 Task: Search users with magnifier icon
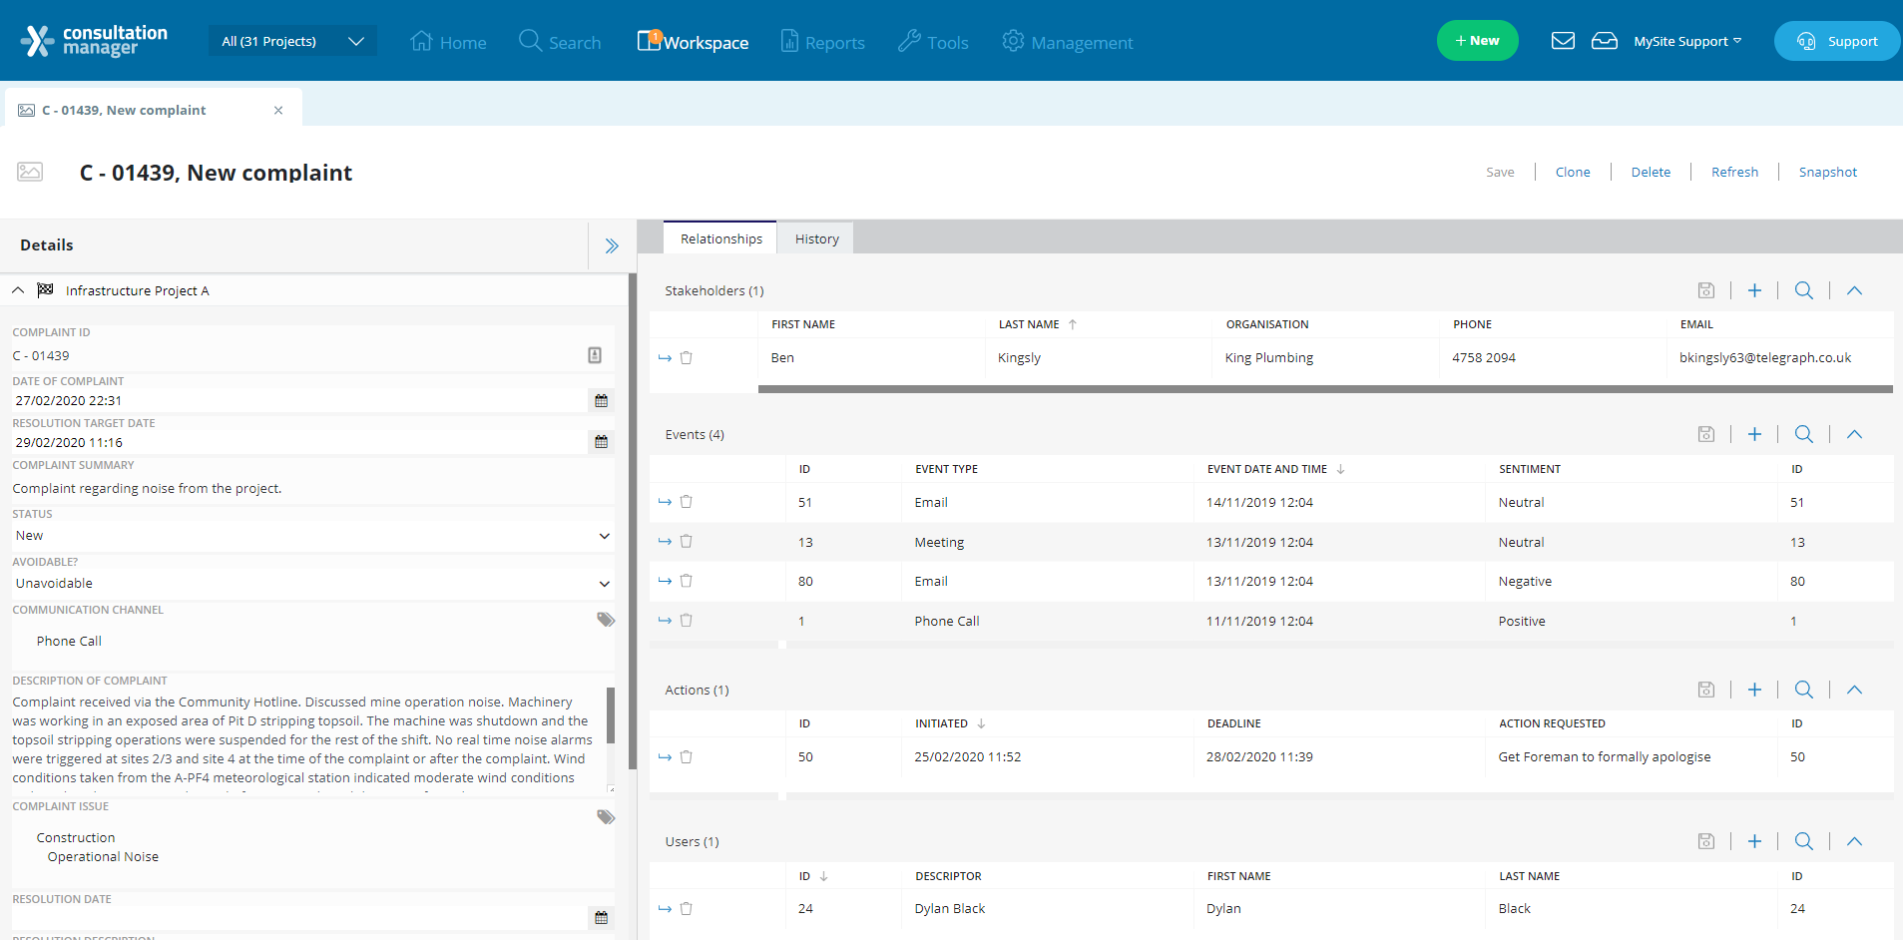[1804, 841]
